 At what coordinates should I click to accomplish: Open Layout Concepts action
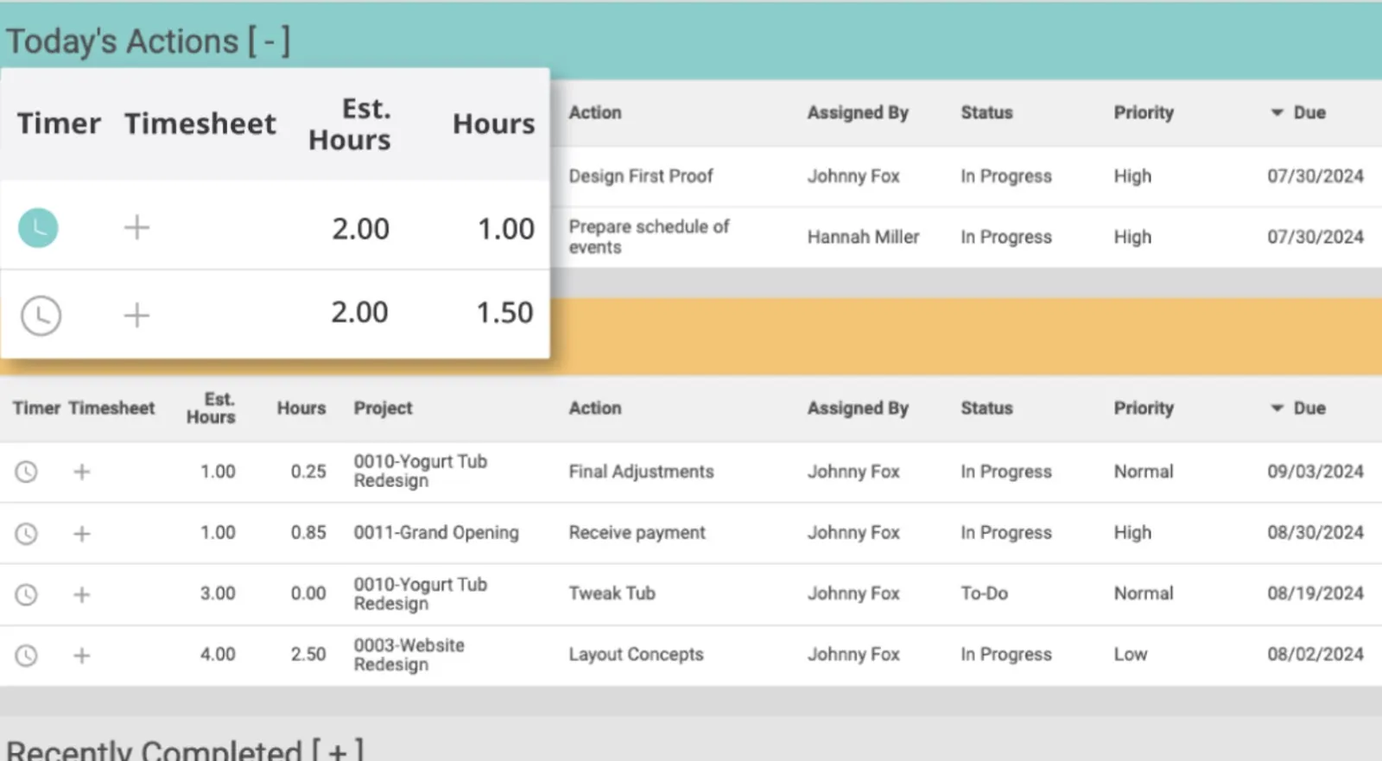pyautogui.click(x=636, y=655)
